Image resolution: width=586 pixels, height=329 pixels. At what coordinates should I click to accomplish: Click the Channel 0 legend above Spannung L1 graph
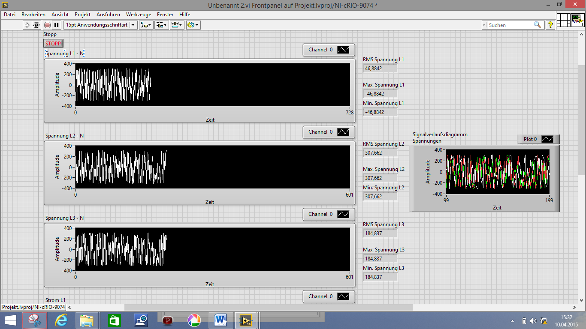click(329, 50)
